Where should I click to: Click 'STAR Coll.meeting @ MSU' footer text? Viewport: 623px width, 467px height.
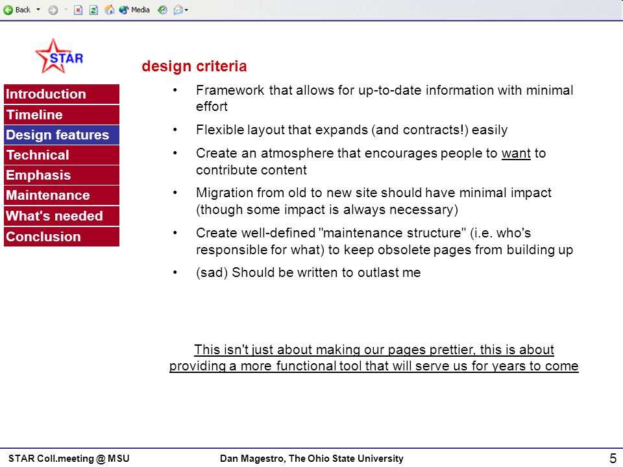[69, 459]
